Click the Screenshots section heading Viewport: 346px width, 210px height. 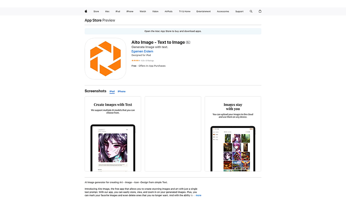coord(96,91)
